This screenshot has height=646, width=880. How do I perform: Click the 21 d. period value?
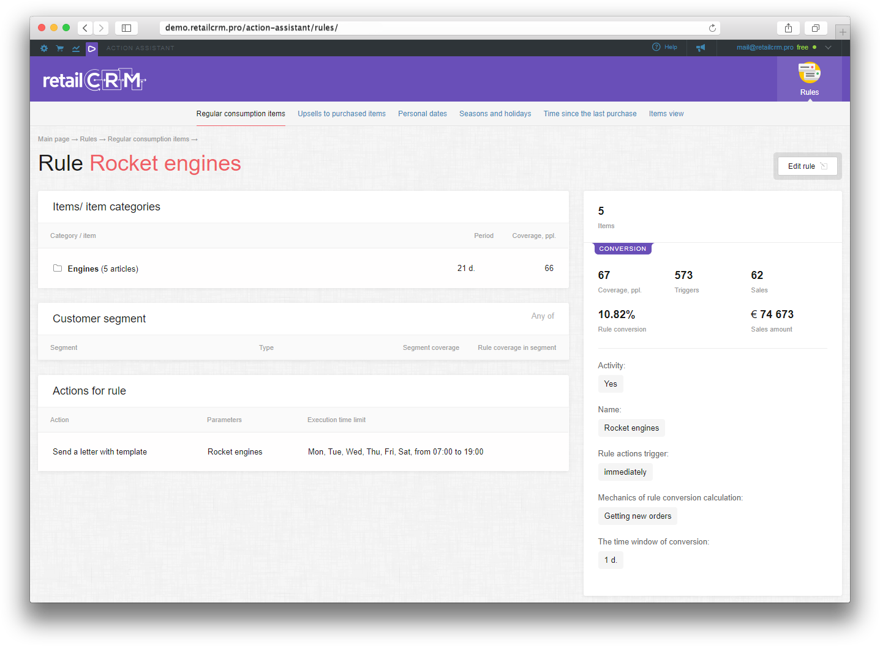tap(466, 269)
